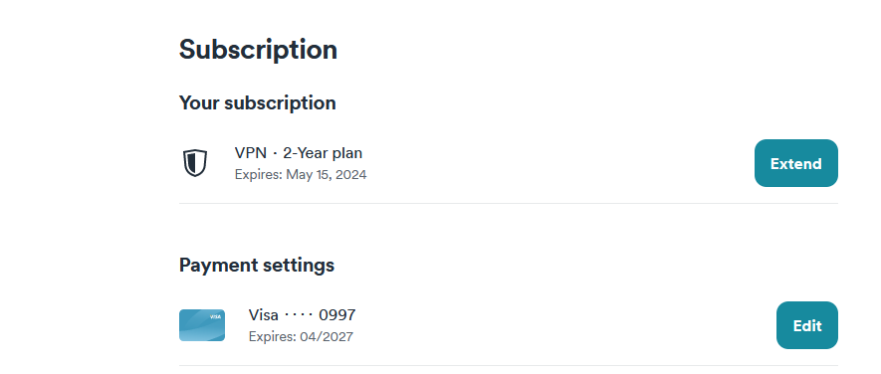Screen dimensions: 881x374
Task: Extend the VPN subscription
Action: (x=795, y=163)
